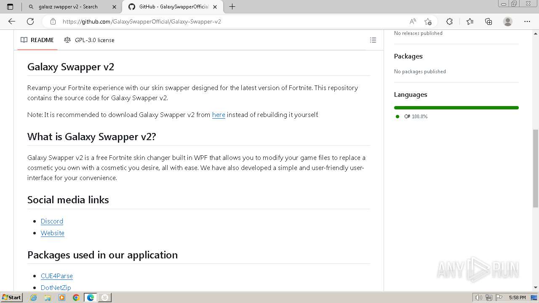Open the Extensions puzzle icon
Image resolution: width=539 pixels, height=303 pixels.
(449, 21)
